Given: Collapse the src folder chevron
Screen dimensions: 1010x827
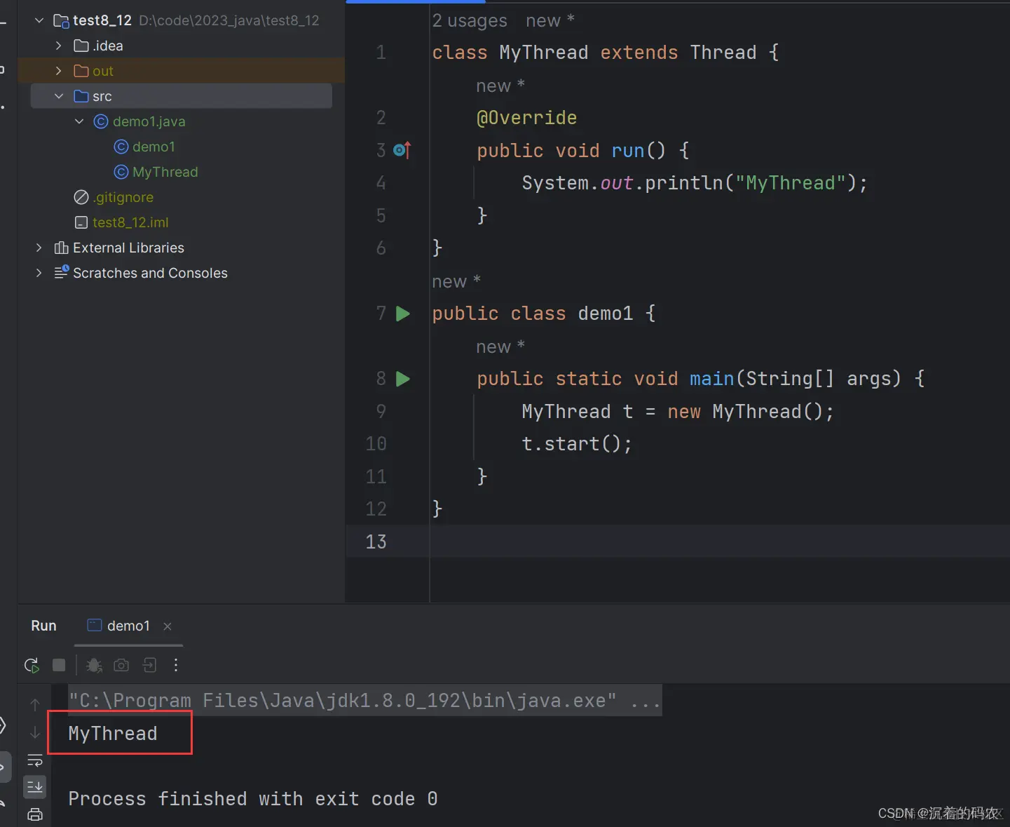Looking at the screenshot, I should click(59, 96).
